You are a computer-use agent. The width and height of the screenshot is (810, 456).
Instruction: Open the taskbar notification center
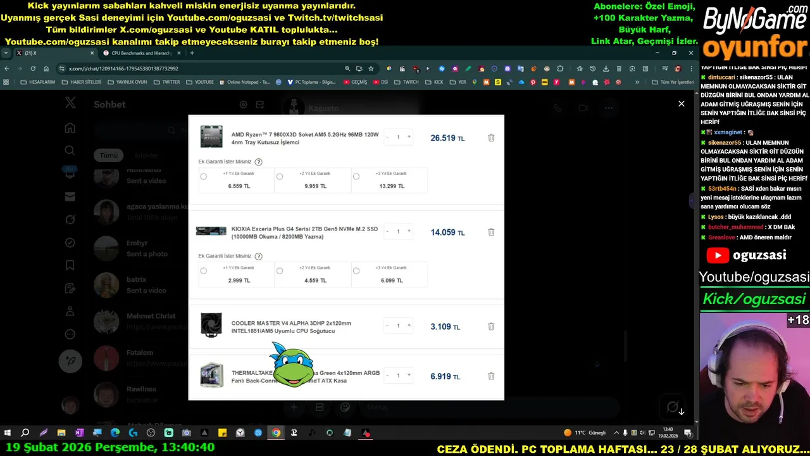tap(688, 433)
